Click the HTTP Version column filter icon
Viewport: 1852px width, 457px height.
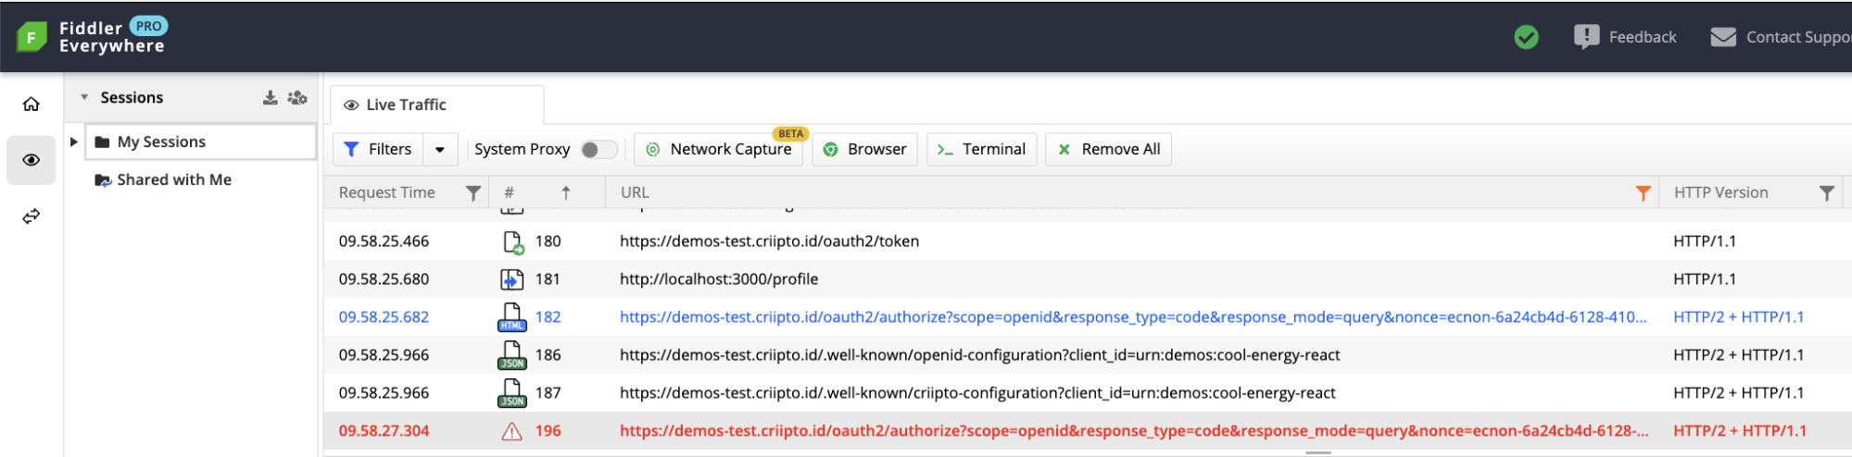click(1826, 192)
